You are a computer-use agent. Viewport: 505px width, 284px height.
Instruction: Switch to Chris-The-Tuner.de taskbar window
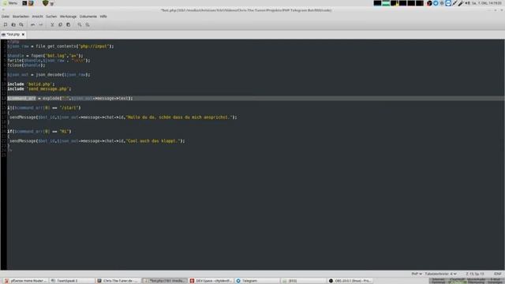(118, 281)
